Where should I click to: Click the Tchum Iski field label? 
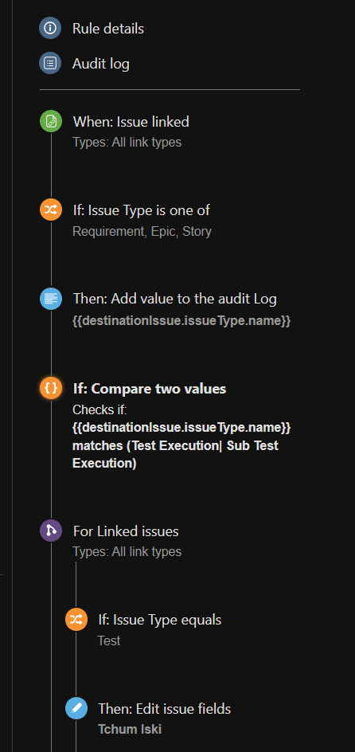click(130, 730)
